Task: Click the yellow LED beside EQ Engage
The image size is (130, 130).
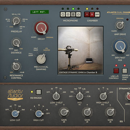Action: tap(32, 92)
